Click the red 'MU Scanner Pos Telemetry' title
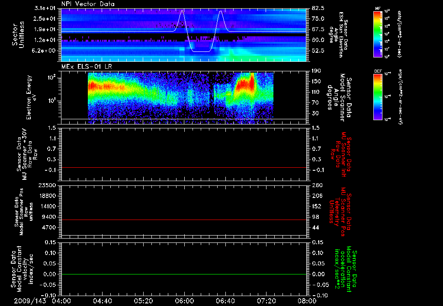The height and width of the screenshot is (306, 443). click(340, 212)
